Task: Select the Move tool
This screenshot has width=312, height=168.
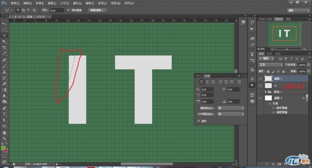Action: coord(4,24)
